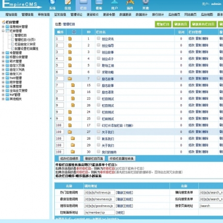
Task: Click the folder icon in row ID 27
Action: click(70, 132)
